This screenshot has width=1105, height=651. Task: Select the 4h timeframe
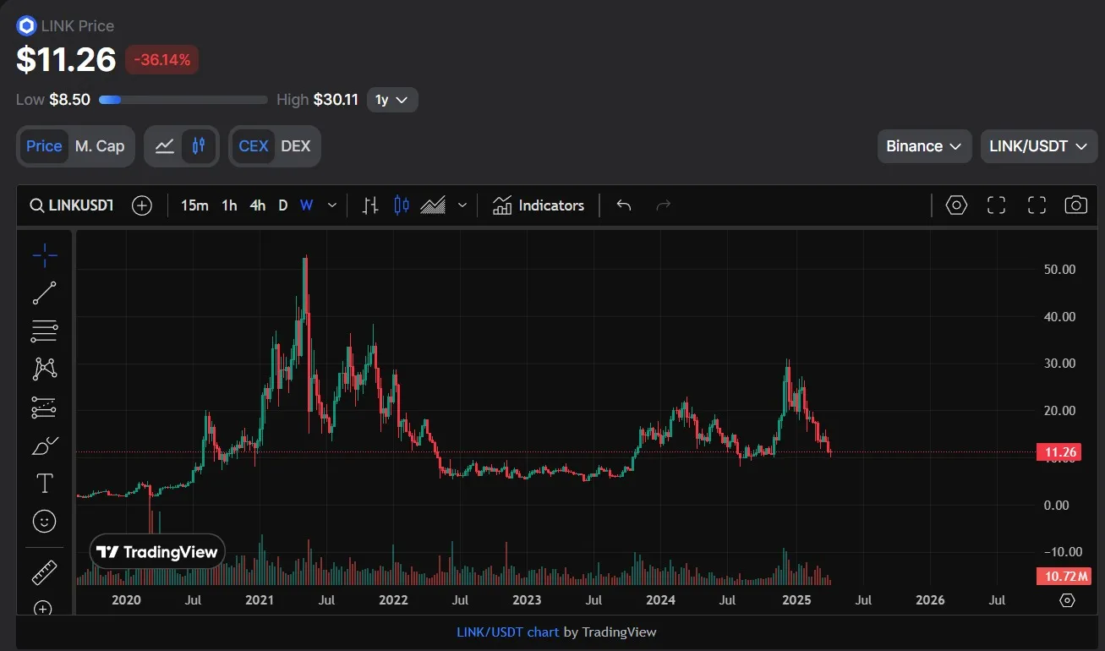tap(258, 205)
